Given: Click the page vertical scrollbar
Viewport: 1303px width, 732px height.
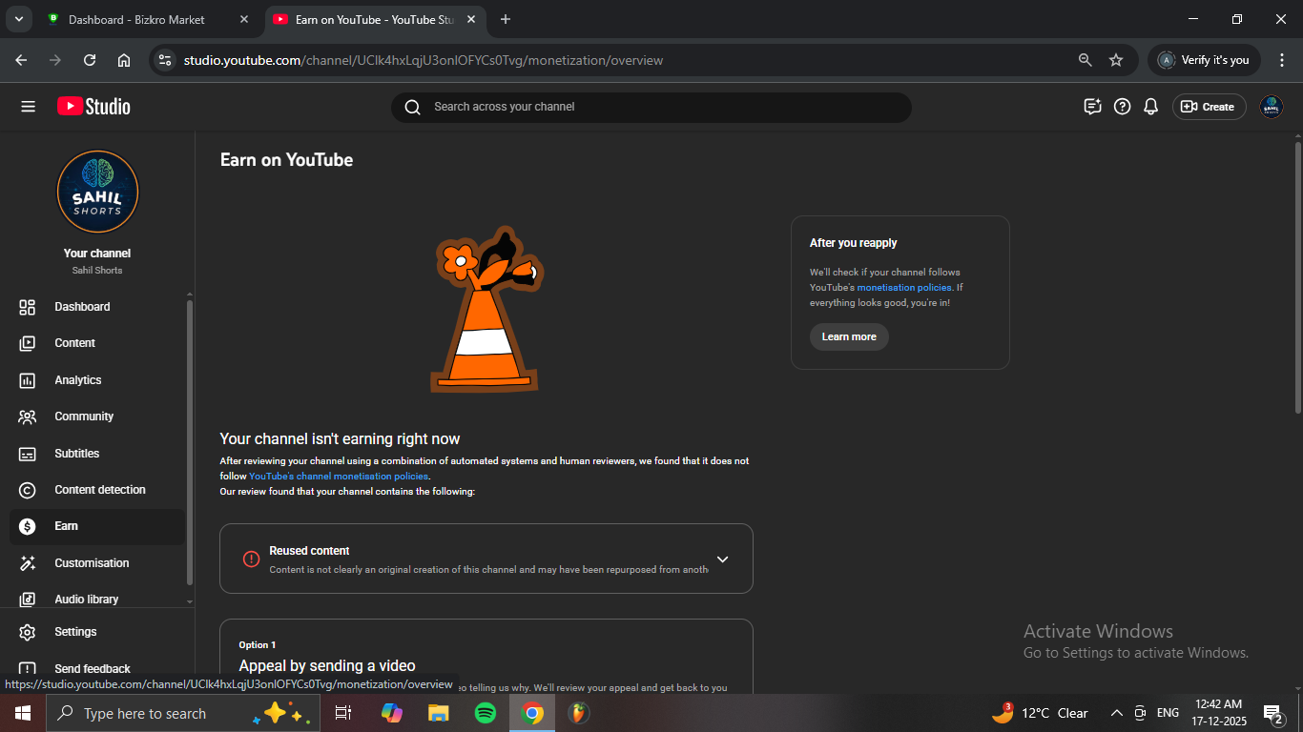Looking at the screenshot, I should (1297, 276).
